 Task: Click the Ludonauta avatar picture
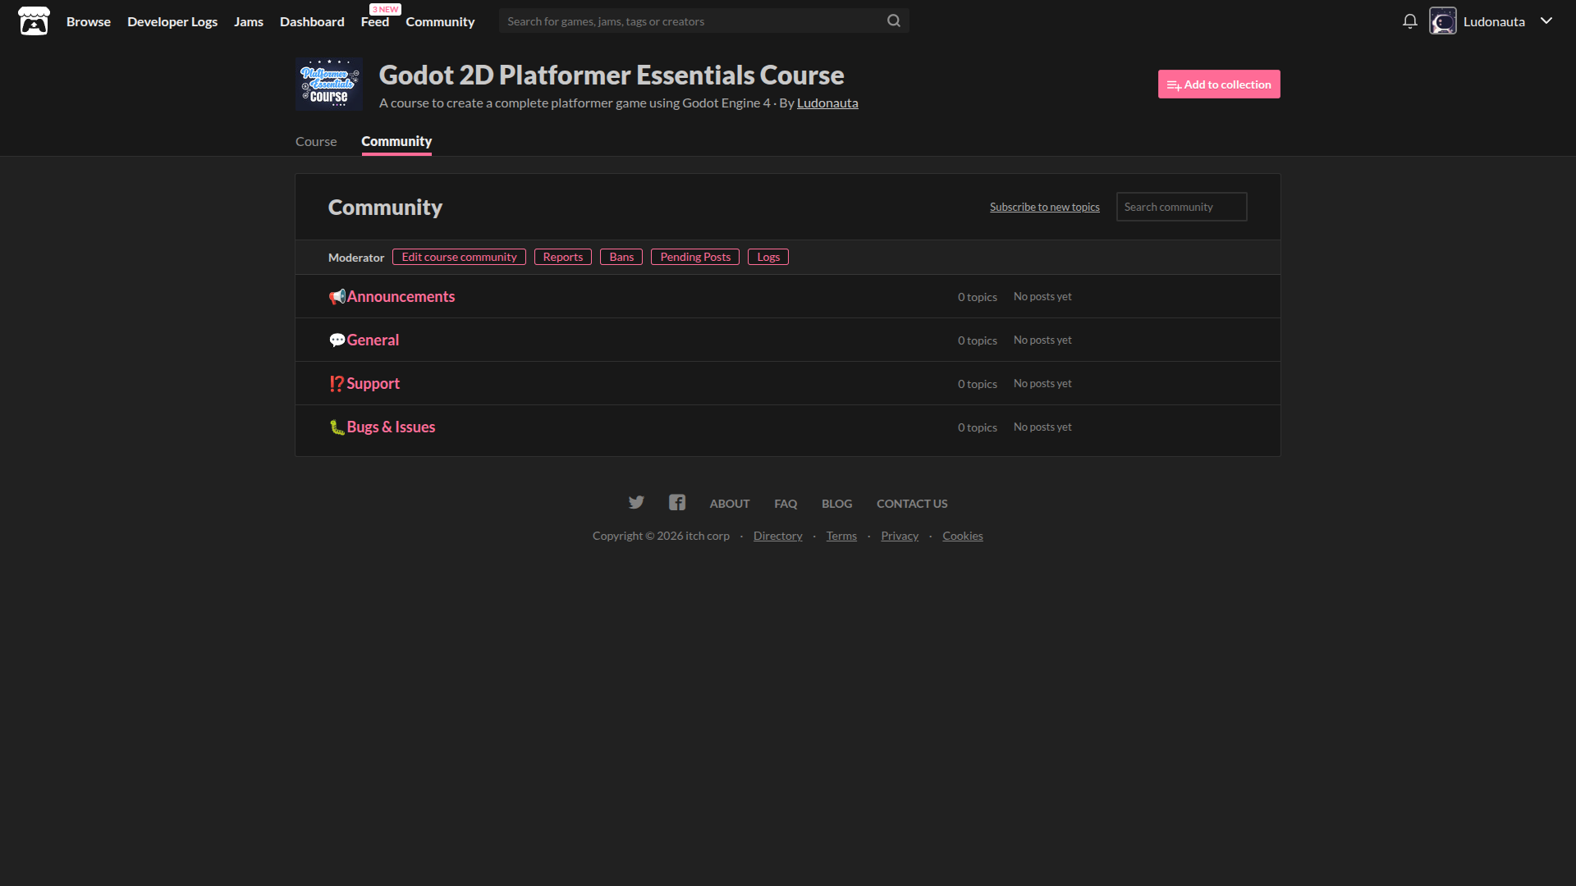[x=1443, y=21]
